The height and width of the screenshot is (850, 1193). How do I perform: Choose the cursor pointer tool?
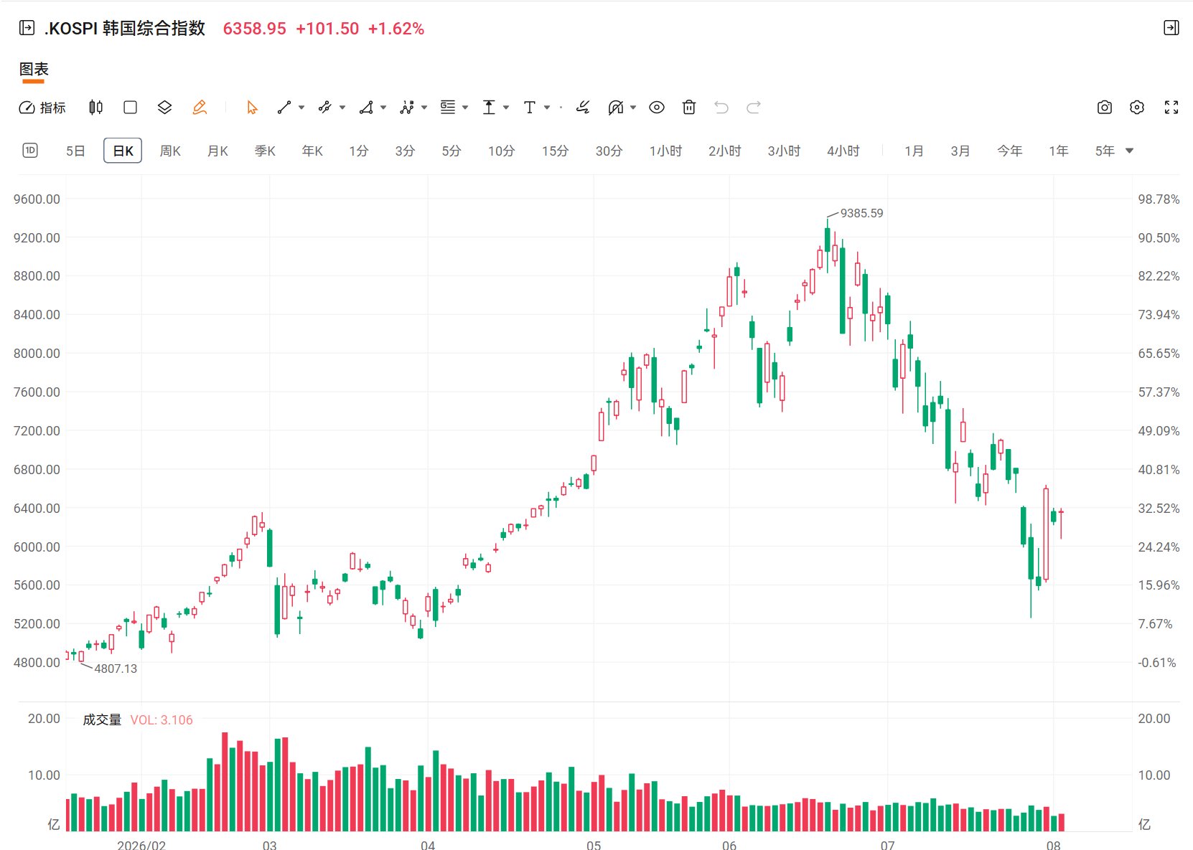tap(252, 108)
